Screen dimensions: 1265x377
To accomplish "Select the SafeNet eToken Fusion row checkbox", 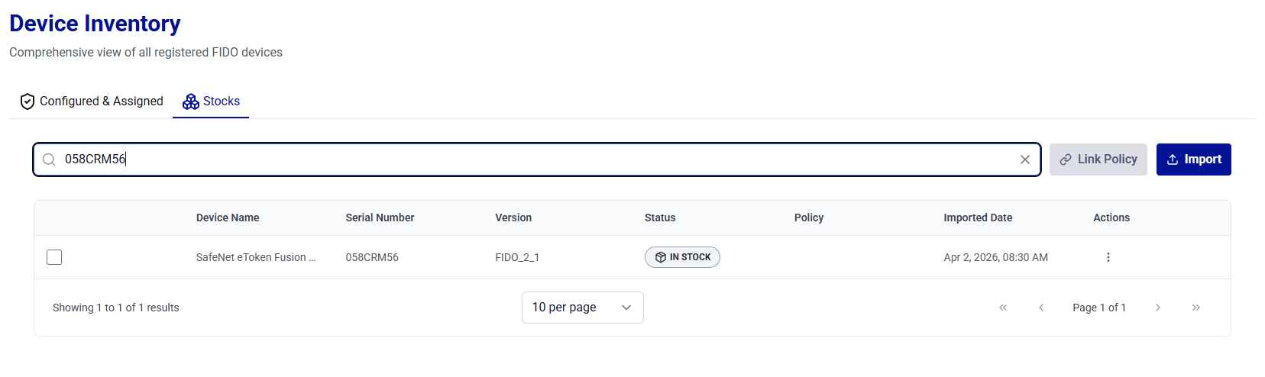I will [x=54, y=257].
